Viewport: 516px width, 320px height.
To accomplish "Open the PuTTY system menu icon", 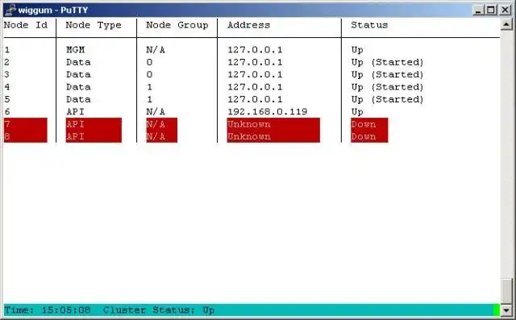I will coord(10,10).
